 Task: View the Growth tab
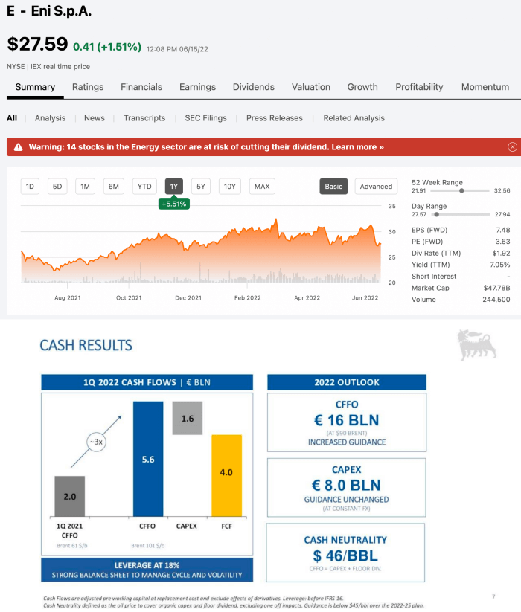(x=362, y=87)
